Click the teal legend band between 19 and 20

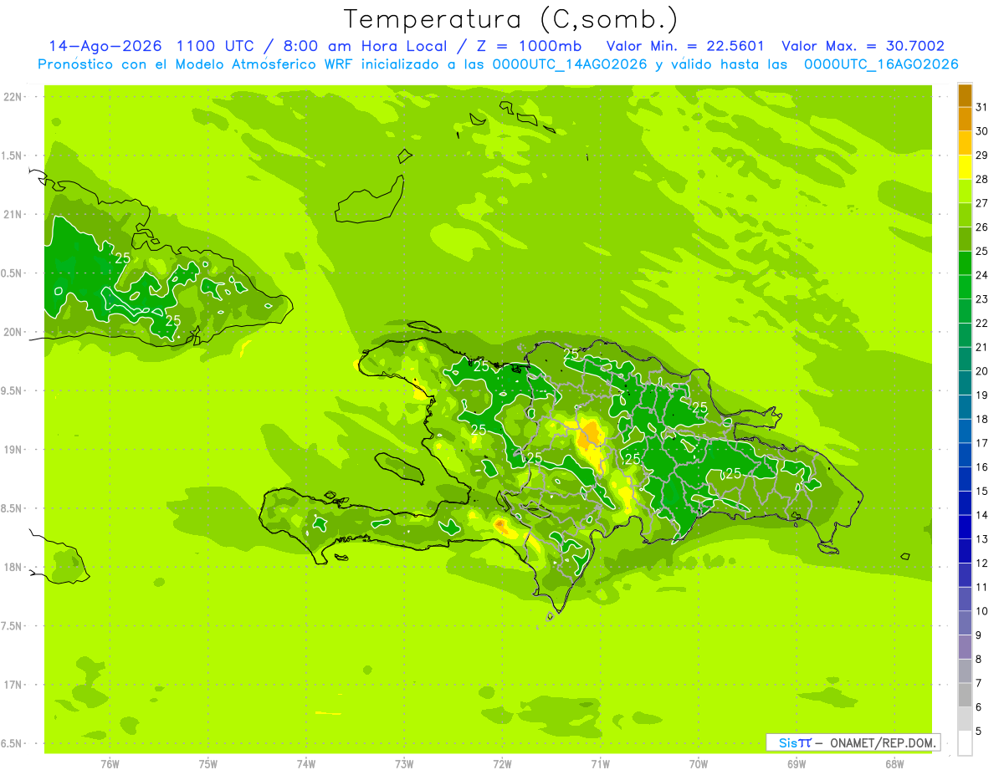point(965,384)
